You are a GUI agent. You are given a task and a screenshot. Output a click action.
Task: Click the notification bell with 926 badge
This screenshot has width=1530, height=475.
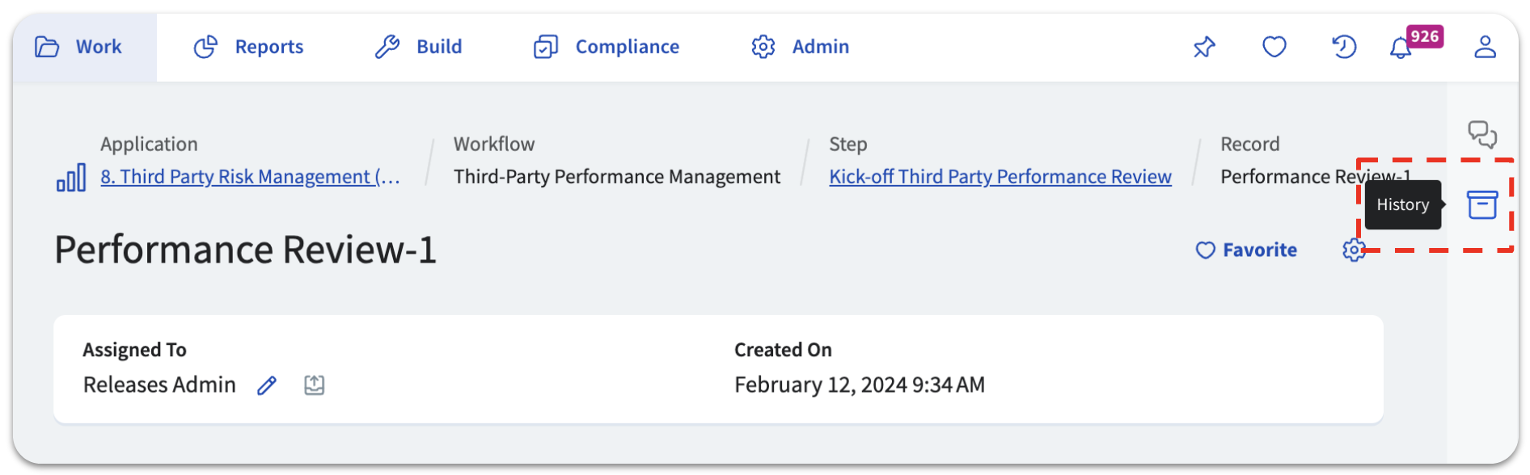tap(1401, 48)
